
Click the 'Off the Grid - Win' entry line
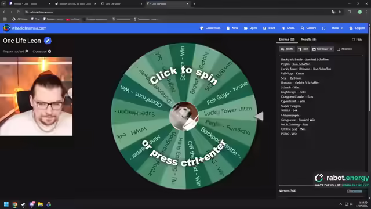(x=293, y=129)
